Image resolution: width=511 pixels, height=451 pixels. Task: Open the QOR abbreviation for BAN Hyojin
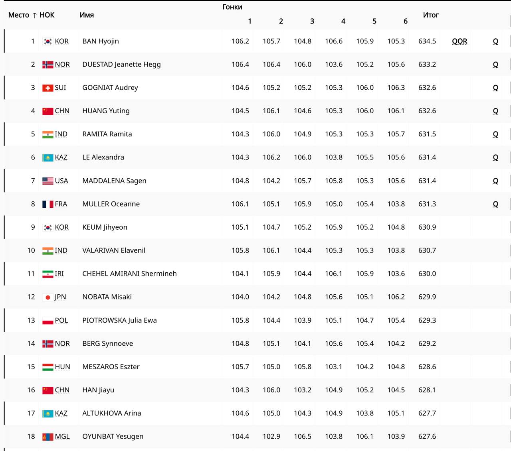click(460, 41)
